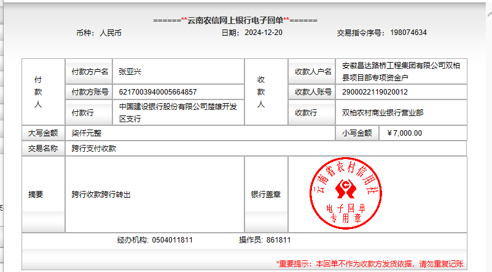Screen dimensions: 492x272
Task: Click the numeric amount ￥7,000.00
Action: click(x=405, y=133)
